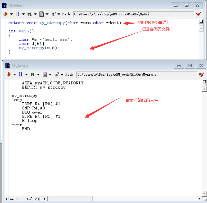Click the green M icon in MyMain.c toolbar
Screen dimensions: 207x203
[x=29, y=14]
